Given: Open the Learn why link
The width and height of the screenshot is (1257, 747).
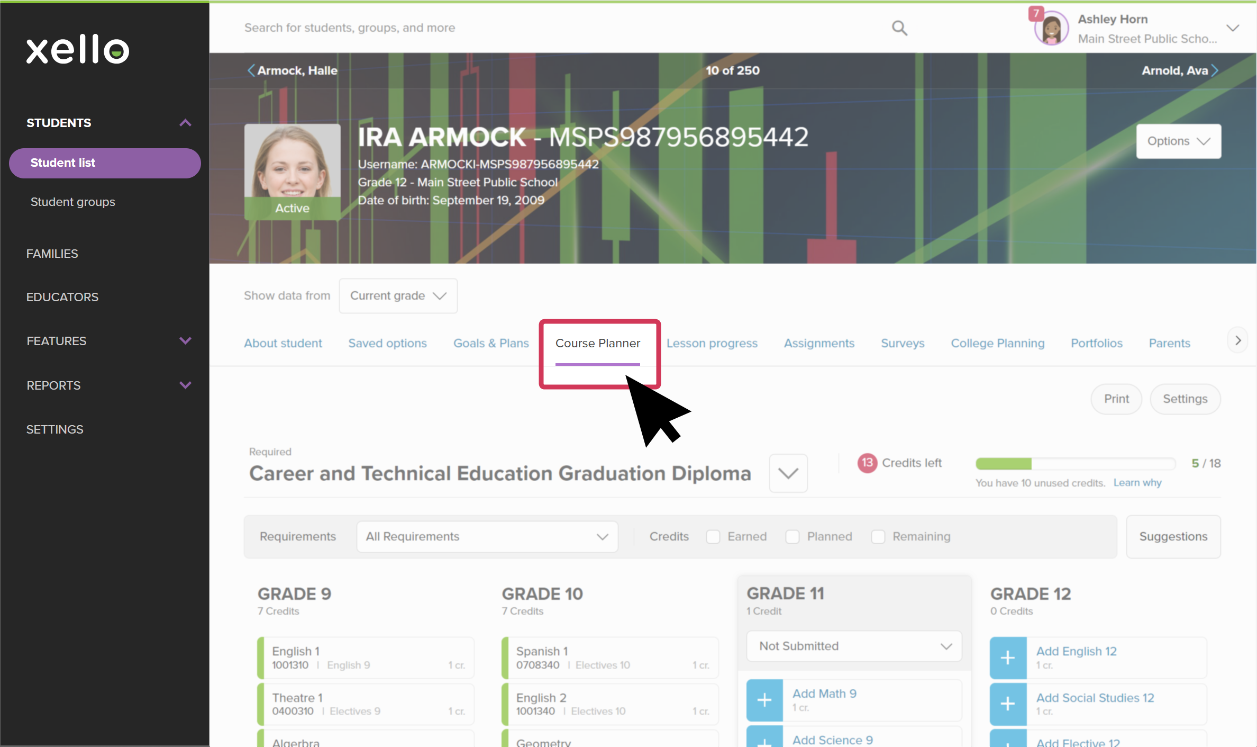Looking at the screenshot, I should pos(1137,482).
